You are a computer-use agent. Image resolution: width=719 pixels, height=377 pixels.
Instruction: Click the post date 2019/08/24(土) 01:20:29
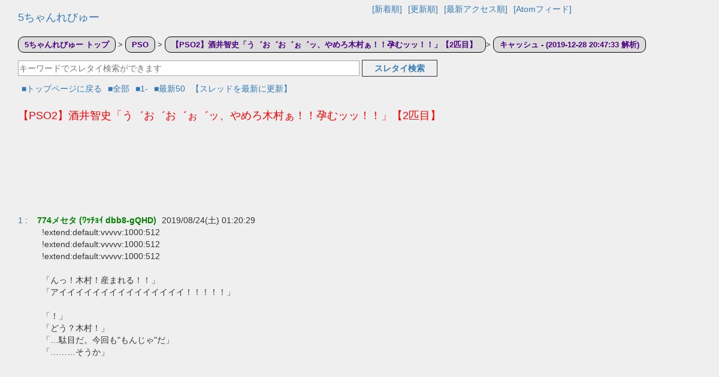point(209,220)
